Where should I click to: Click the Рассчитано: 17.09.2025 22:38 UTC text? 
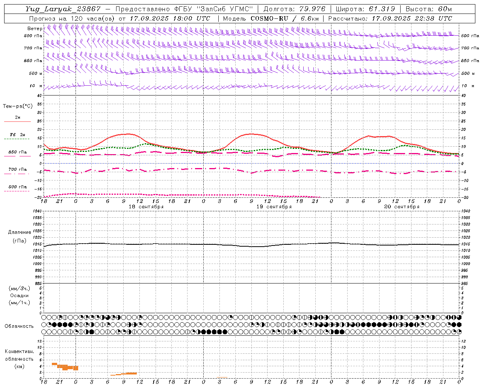coord(390,18)
